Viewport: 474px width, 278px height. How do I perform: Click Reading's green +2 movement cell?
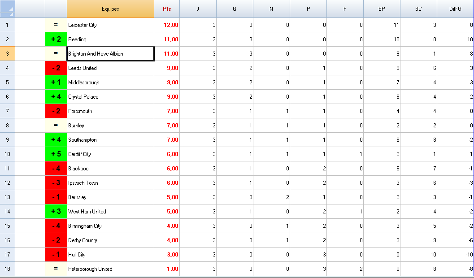pos(56,39)
